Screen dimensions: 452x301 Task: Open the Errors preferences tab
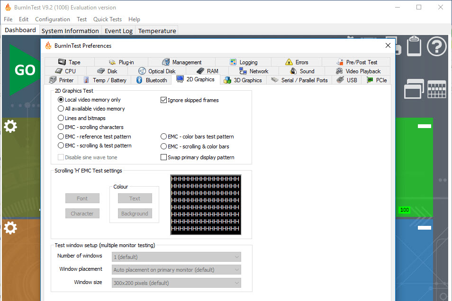pos(297,62)
